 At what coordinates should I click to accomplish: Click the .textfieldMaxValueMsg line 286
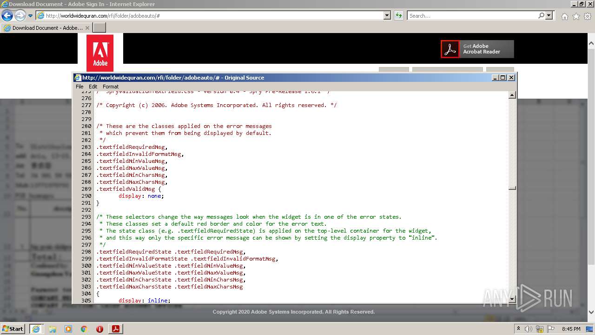click(x=132, y=168)
